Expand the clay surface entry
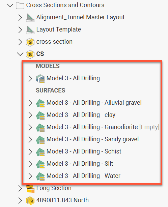 pos(30,115)
